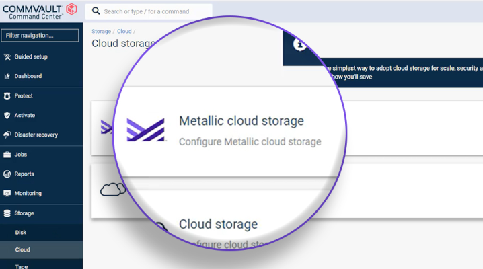This screenshot has height=269, width=483.
Task: Select Tape under Storage
Action: coord(22,266)
